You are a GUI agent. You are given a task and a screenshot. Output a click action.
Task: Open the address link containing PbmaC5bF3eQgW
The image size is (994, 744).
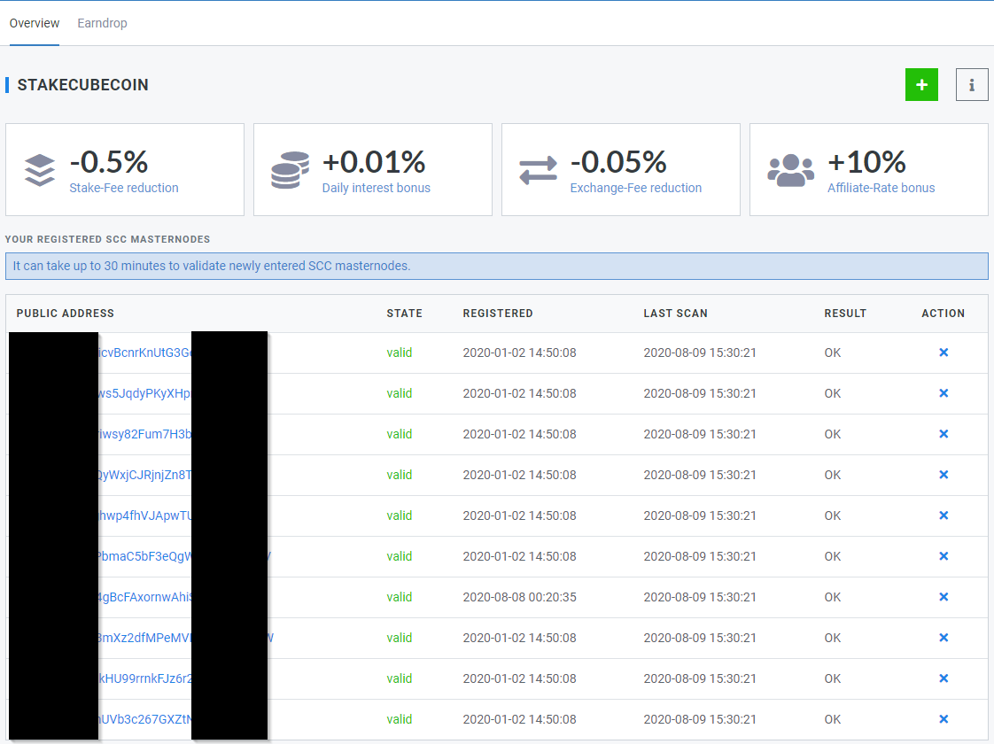(144, 555)
